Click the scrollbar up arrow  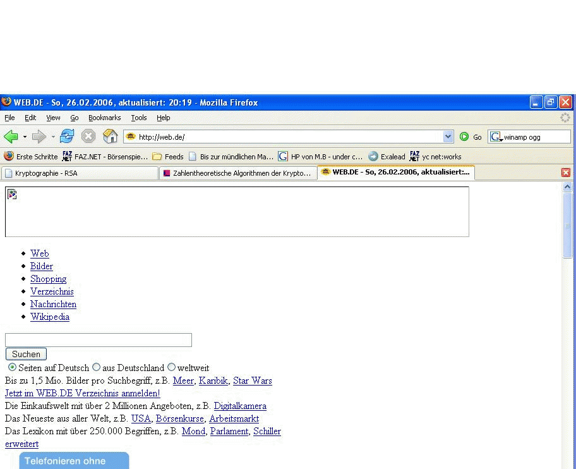point(568,186)
